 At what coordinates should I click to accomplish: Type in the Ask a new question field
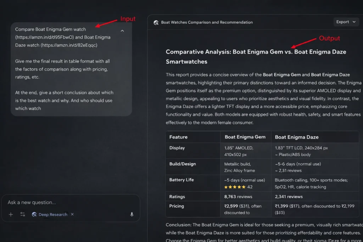(64, 202)
